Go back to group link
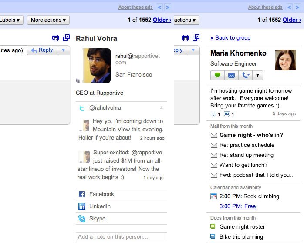Screen dimensions: 304x243 [x=230, y=38]
